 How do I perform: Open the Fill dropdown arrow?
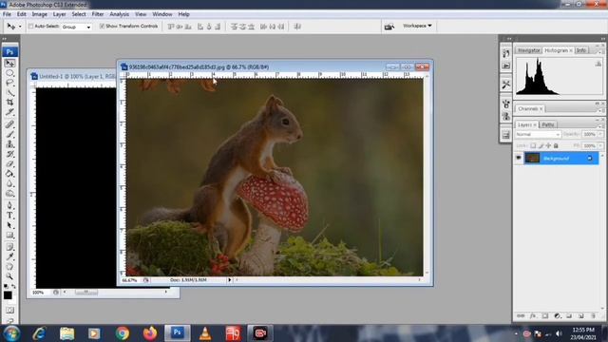[x=600, y=145]
